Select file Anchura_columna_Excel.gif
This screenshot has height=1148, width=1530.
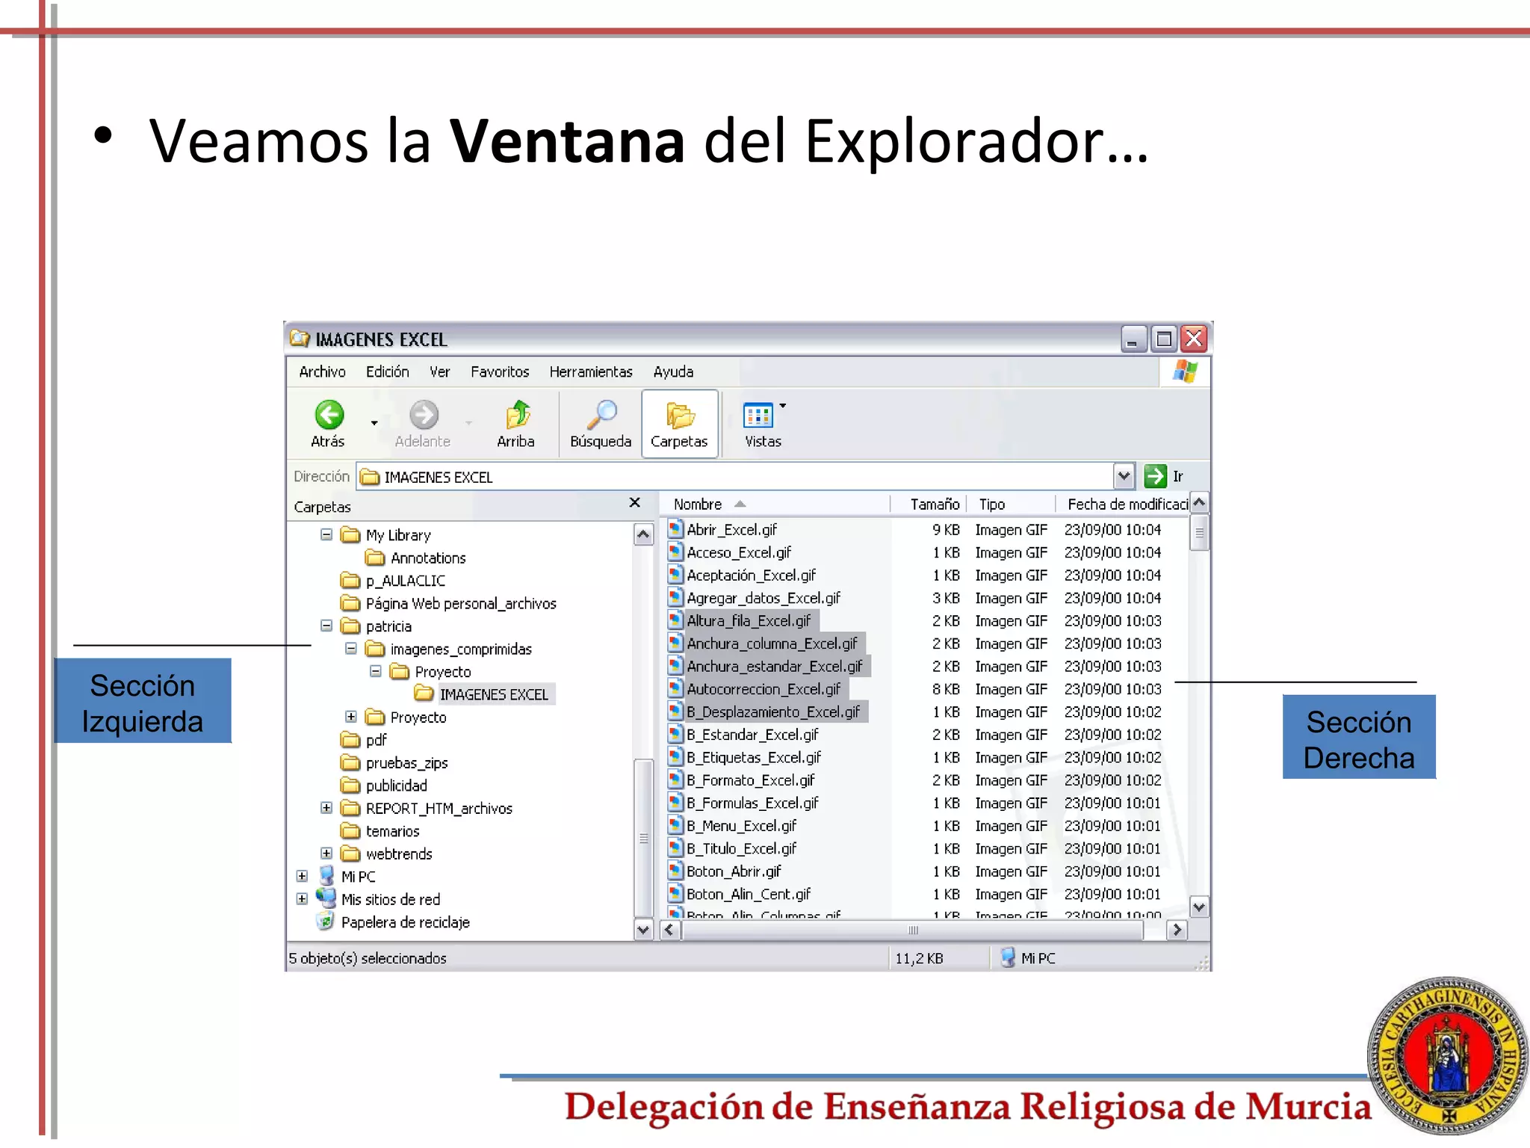point(772,644)
